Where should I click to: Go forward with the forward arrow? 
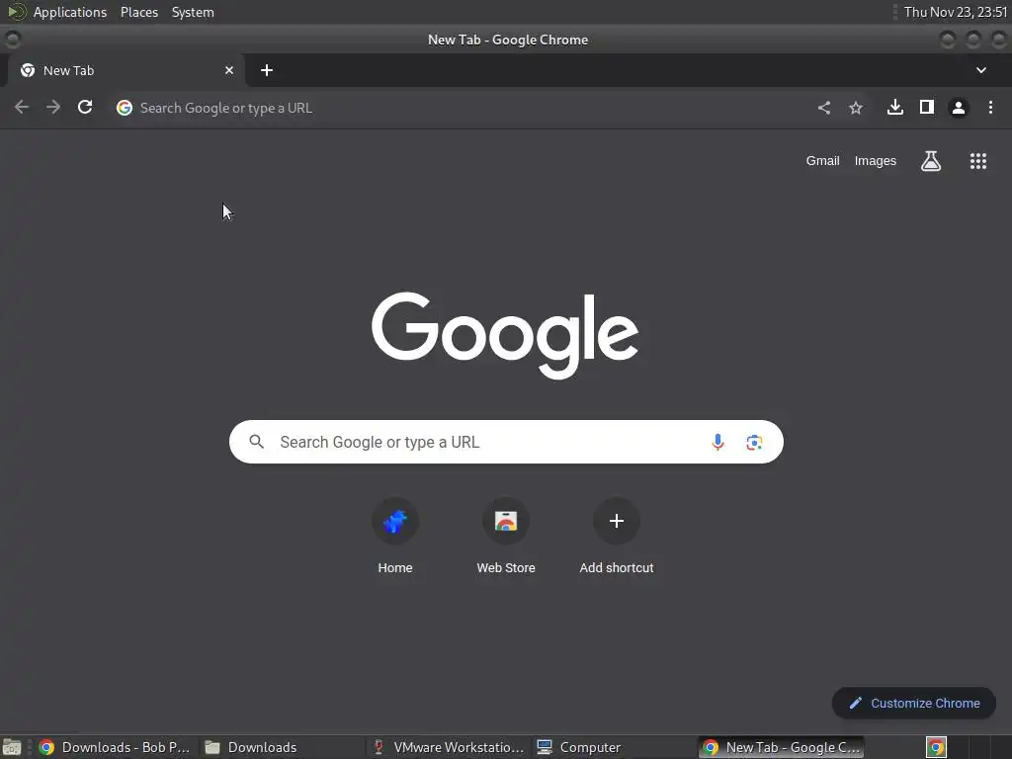[x=53, y=107]
